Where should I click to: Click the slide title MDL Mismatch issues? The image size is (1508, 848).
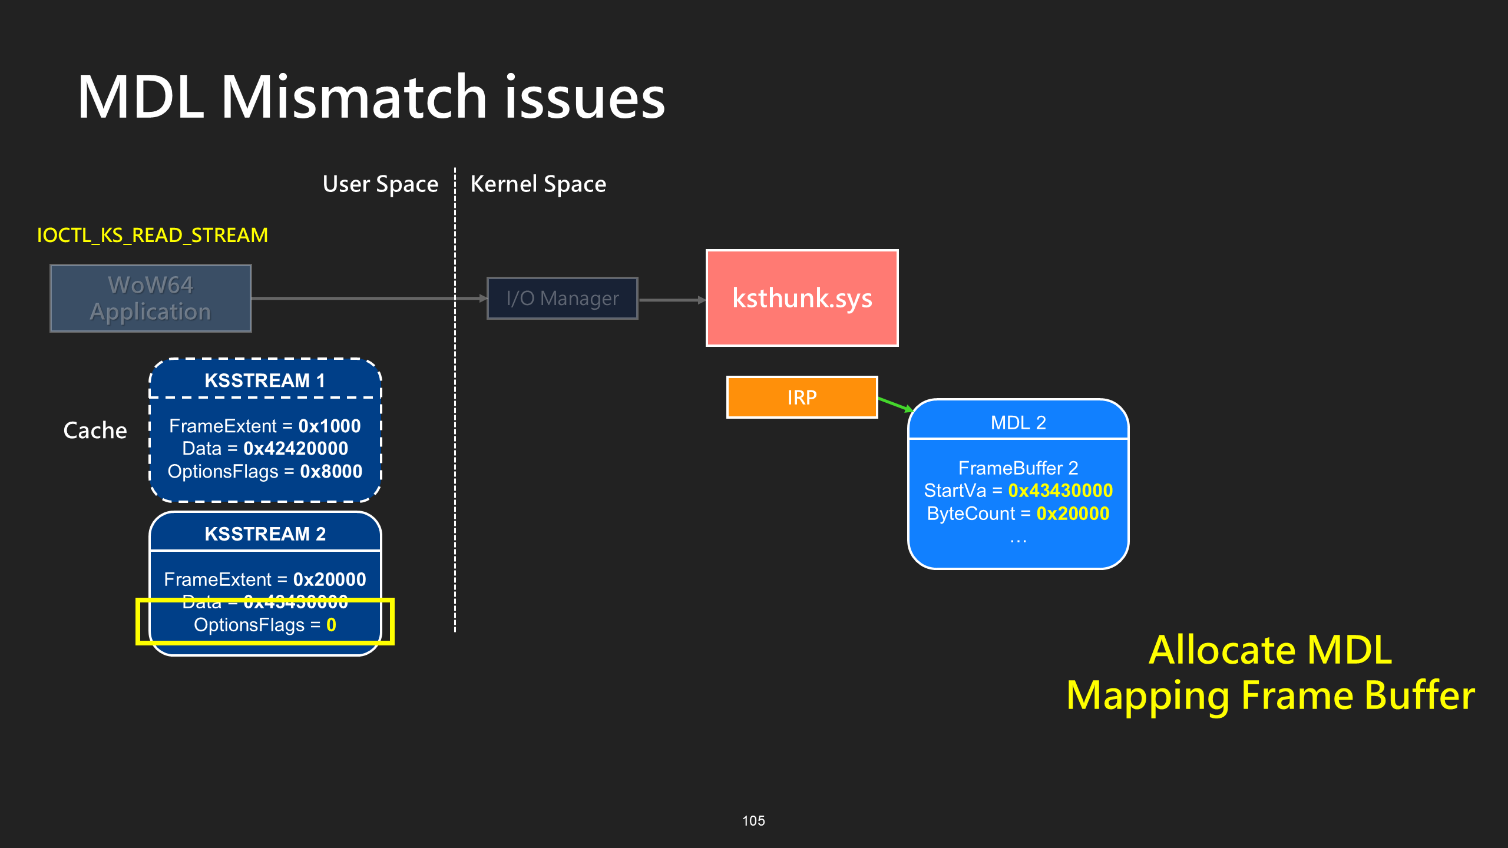[371, 97]
